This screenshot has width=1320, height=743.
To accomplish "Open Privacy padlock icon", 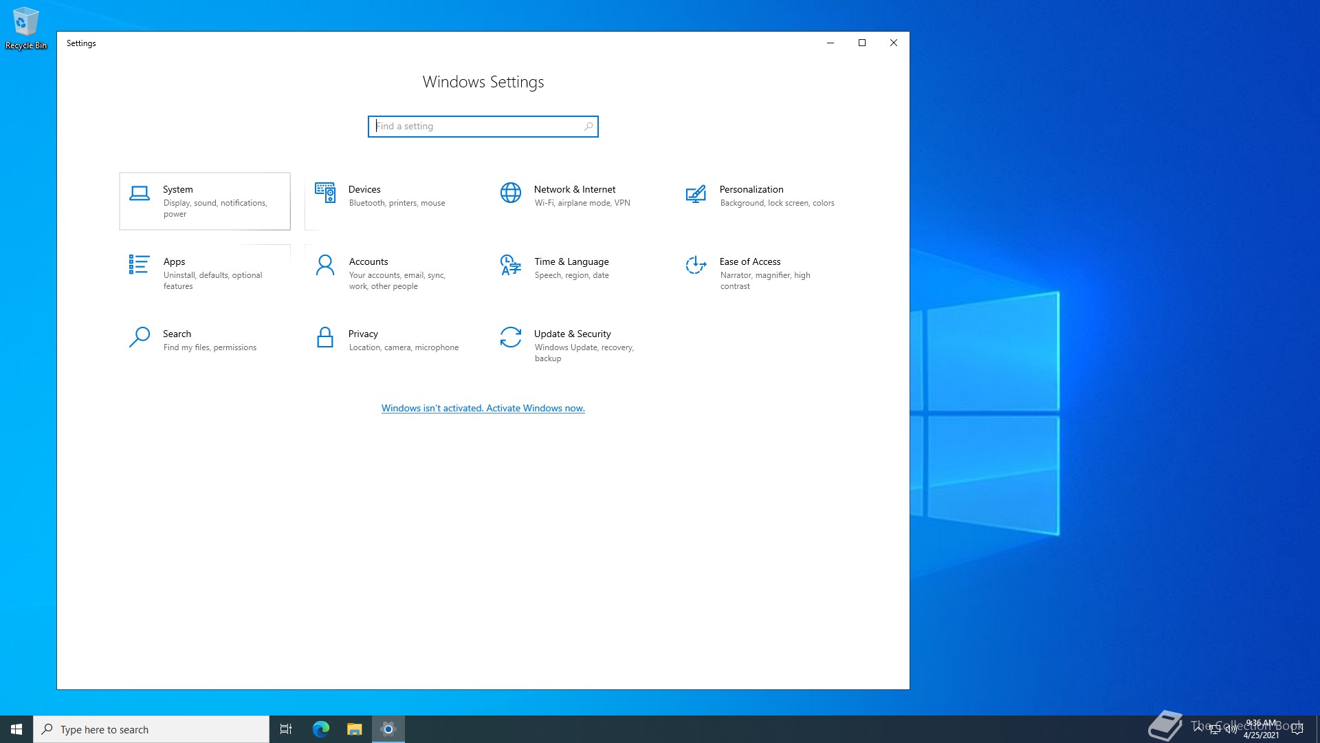I will [x=325, y=337].
